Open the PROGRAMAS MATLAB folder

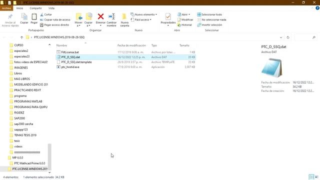[x=28, y=101]
